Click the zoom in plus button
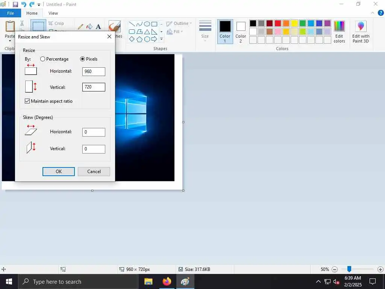 tap(380, 269)
